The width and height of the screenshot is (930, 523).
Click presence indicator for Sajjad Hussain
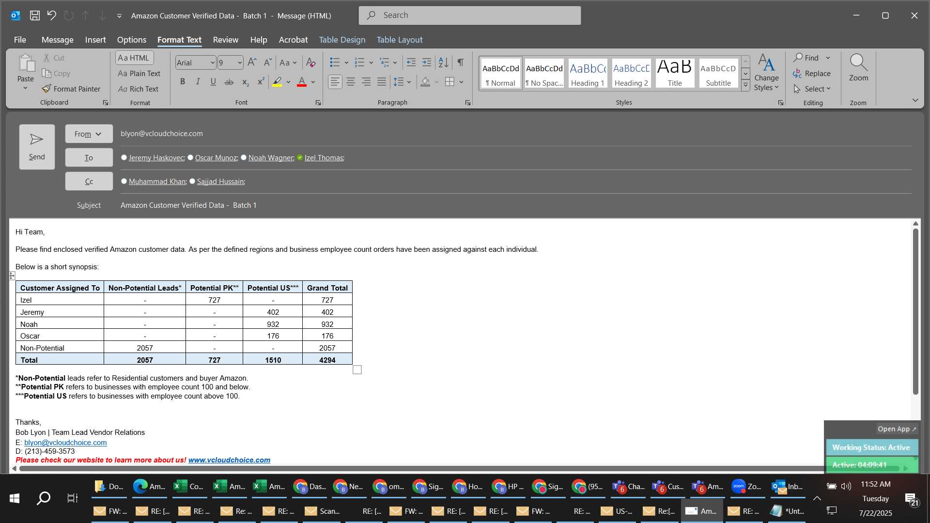tap(192, 181)
